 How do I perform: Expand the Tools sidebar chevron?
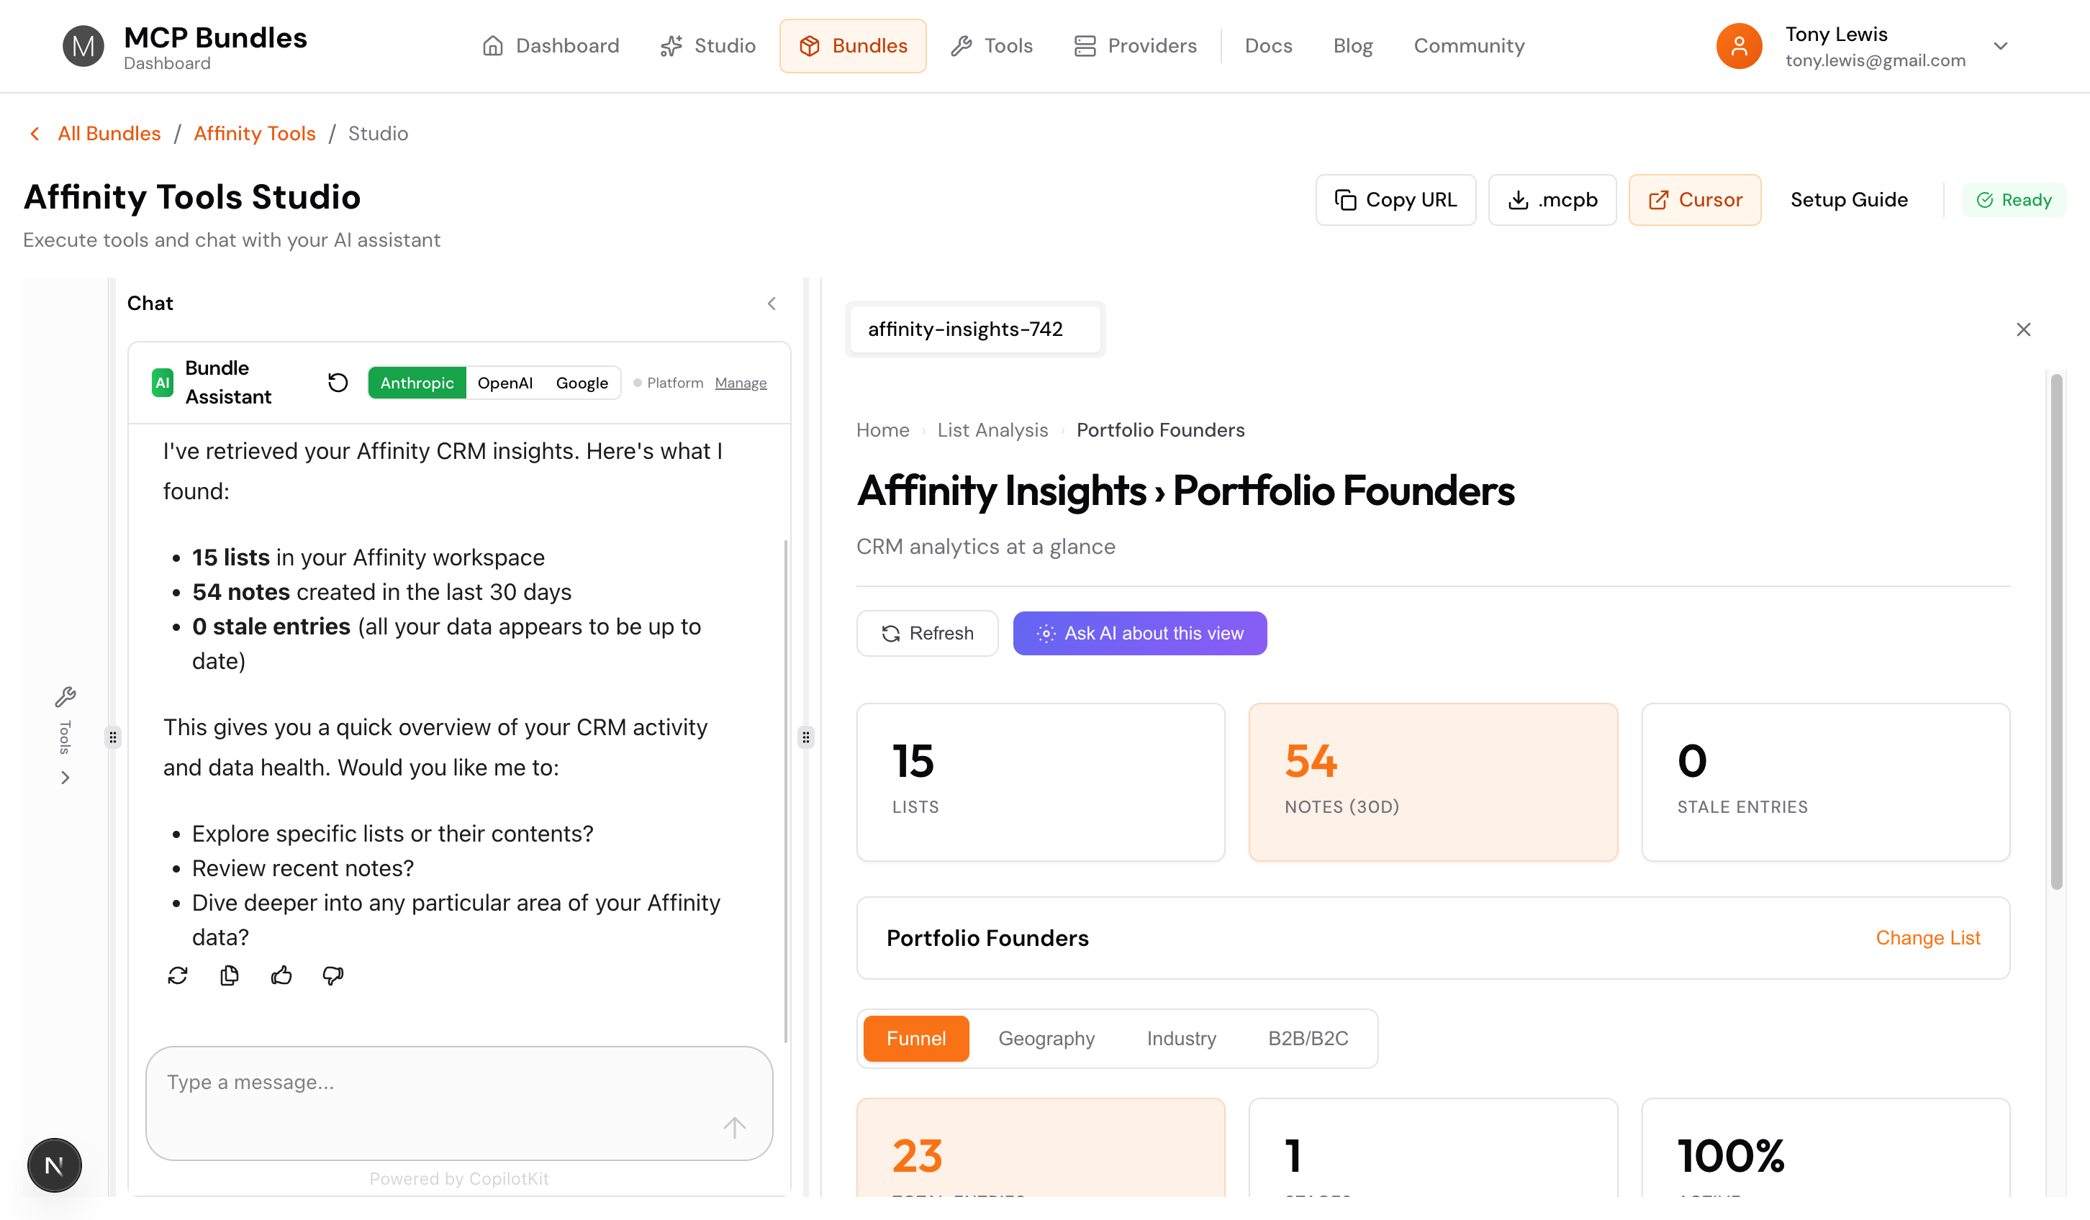point(65,777)
